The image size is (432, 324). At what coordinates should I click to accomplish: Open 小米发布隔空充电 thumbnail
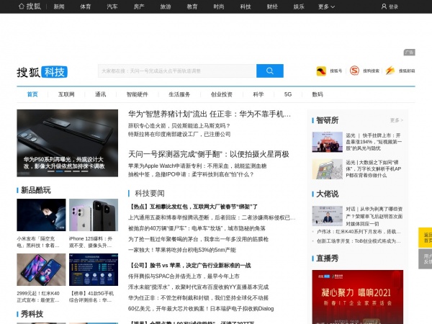coord(41,215)
